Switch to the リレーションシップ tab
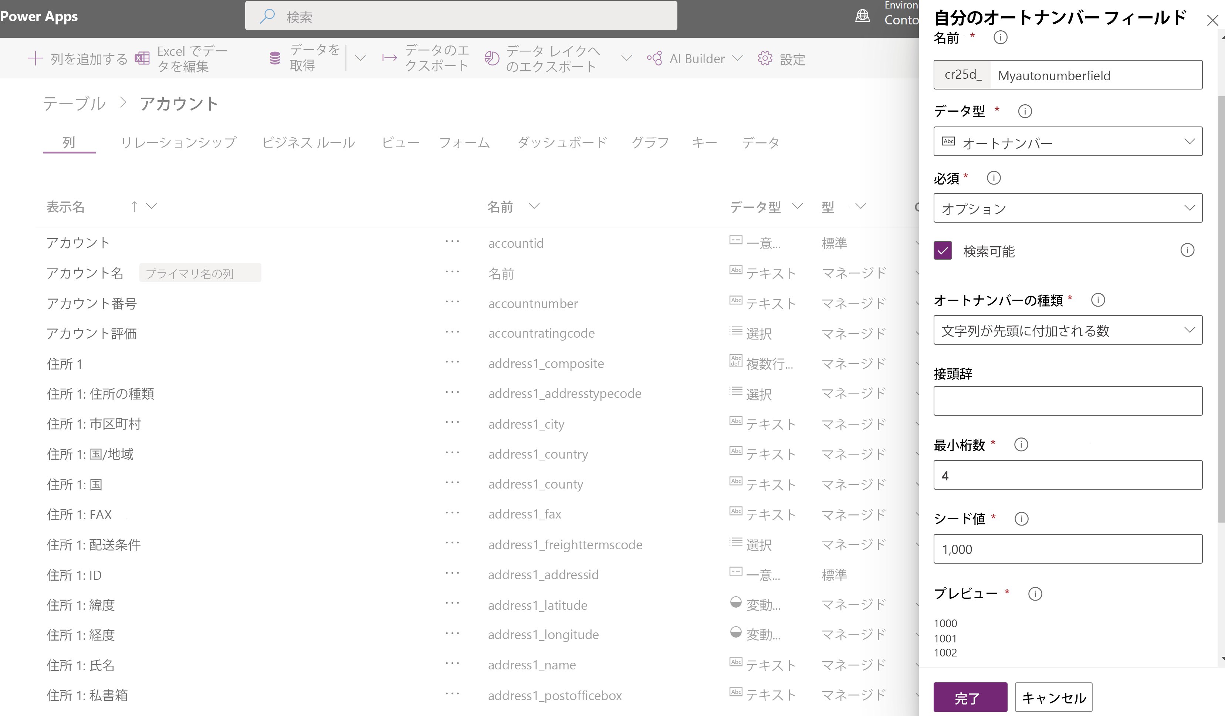Image resolution: width=1225 pixels, height=716 pixels. pyautogui.click(x=176, y=142)
